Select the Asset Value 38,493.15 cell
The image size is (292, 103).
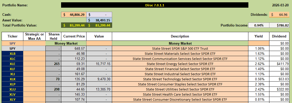[x=99, y=20]
